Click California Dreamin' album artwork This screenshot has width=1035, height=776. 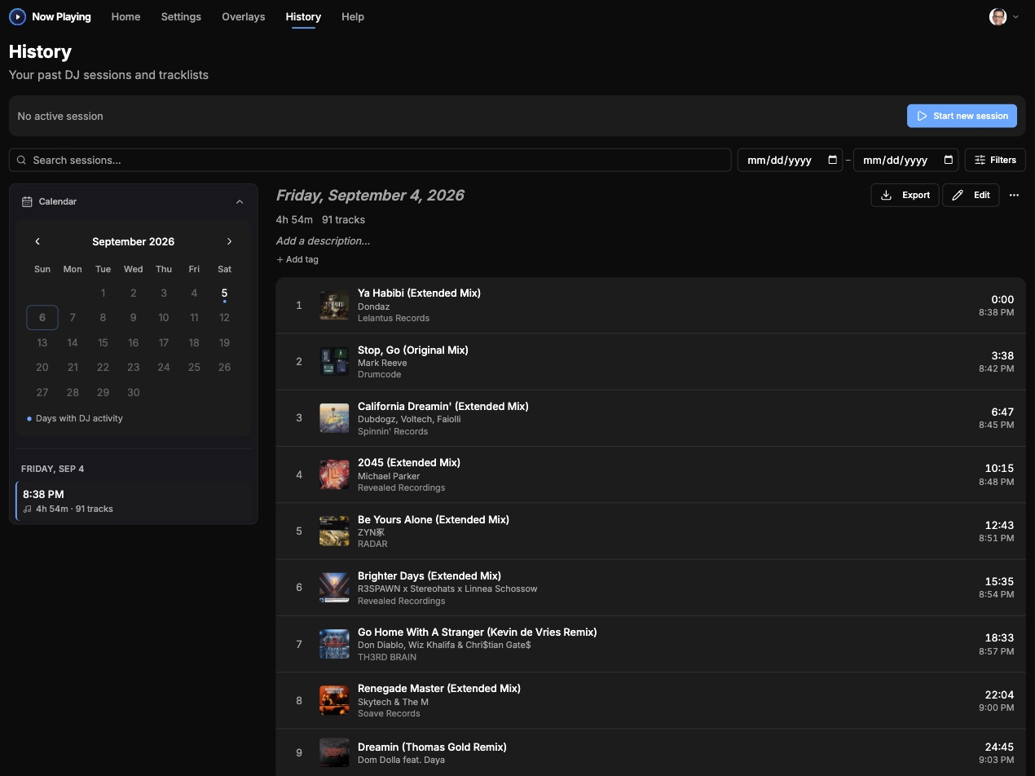334,418
